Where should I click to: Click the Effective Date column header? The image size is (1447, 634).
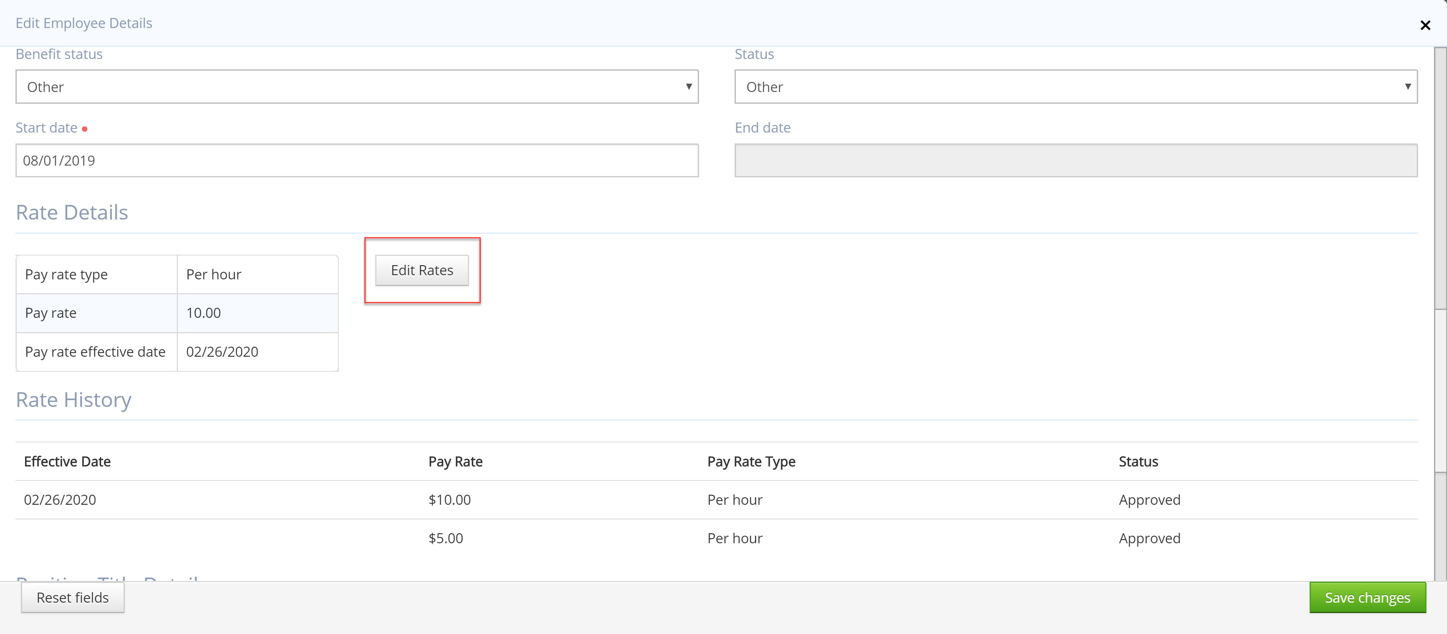(x=67, y=461)
